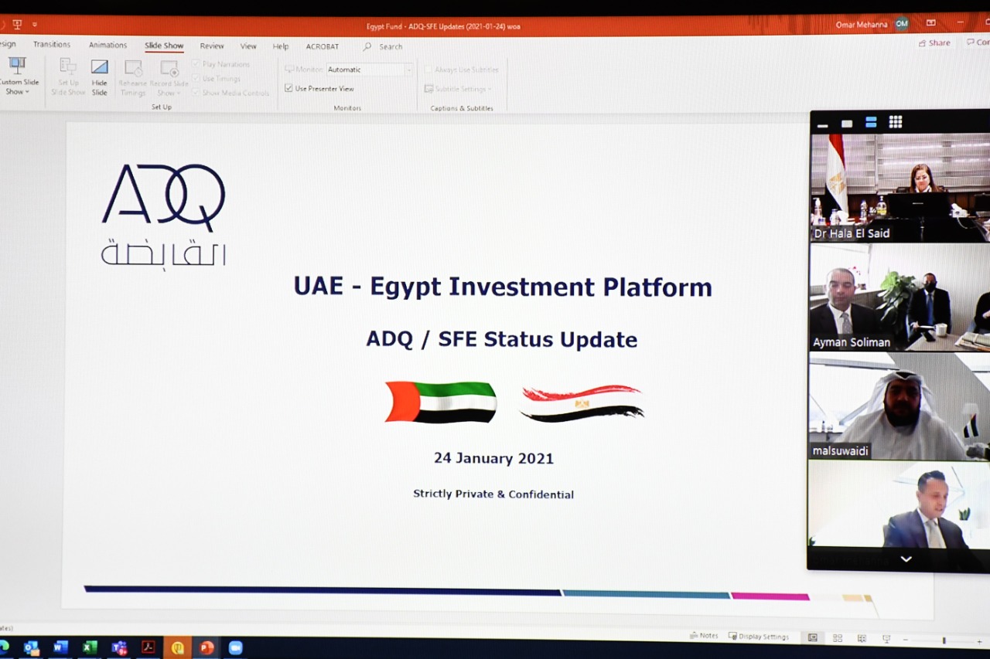Viewport: 990px width, 659px height.
Task: Select Ayman Soliman video tile
Action: 900,297
